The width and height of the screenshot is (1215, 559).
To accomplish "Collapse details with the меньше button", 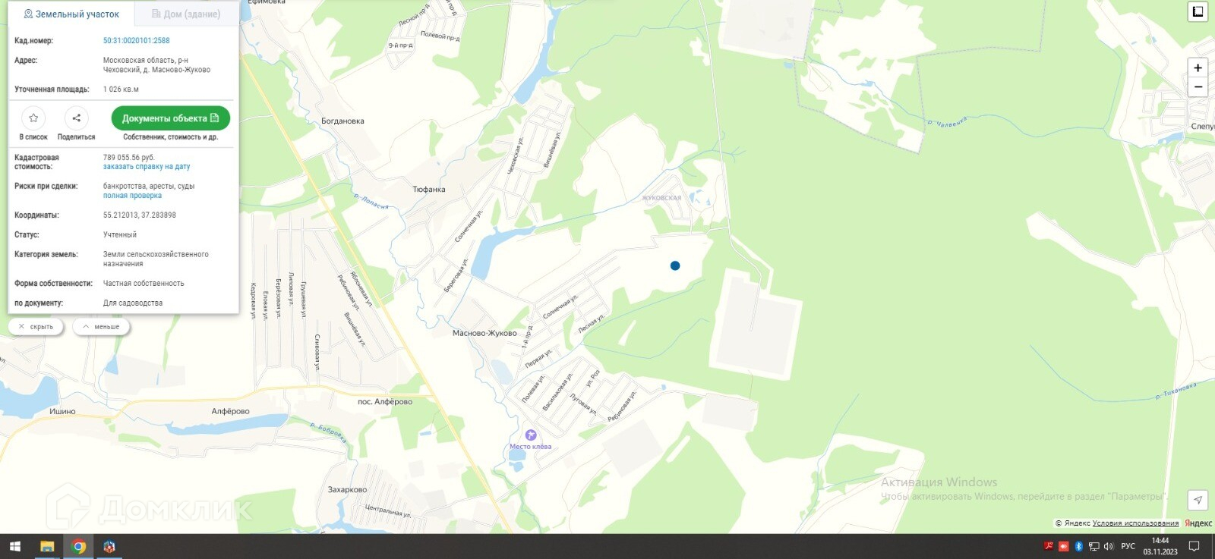I will (x=101, y=327).
